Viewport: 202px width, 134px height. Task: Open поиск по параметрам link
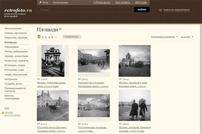[176, 10]
